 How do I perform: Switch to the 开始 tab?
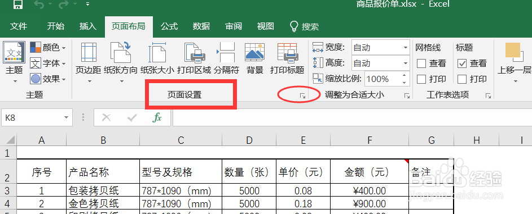(55, 26)
